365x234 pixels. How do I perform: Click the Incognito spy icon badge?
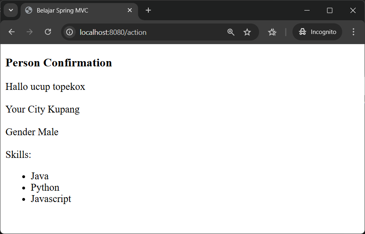pyautogui.click(x=302, y=32)
